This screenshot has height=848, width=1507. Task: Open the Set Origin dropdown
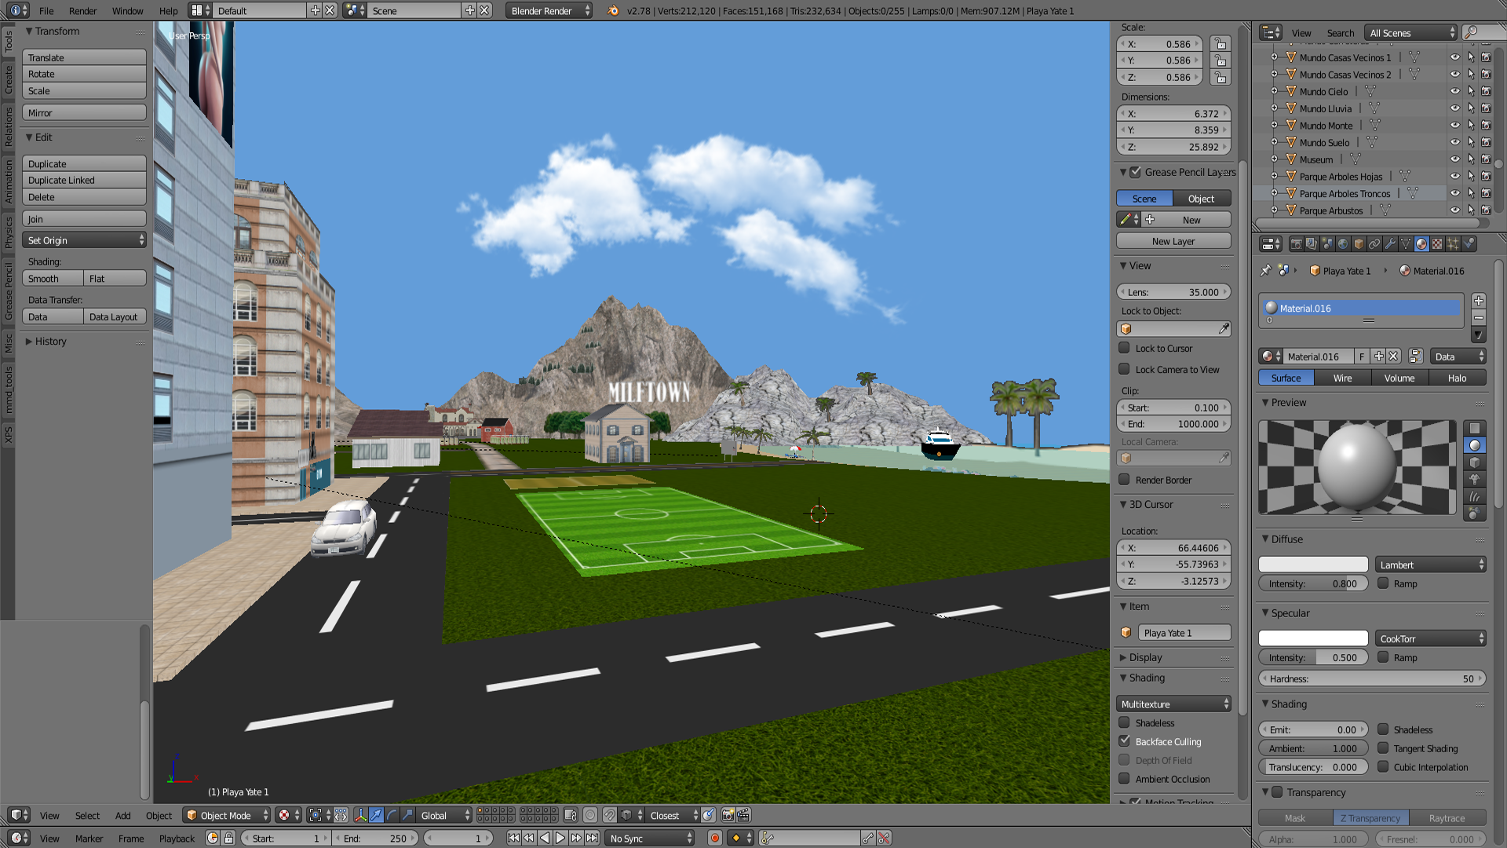85,240
